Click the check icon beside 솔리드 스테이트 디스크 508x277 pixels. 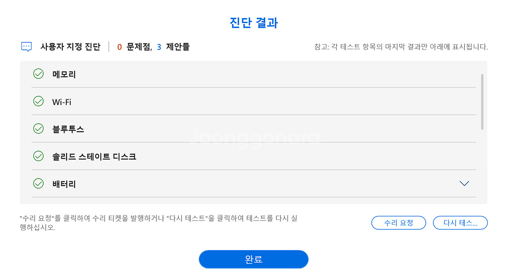point(38,156)
